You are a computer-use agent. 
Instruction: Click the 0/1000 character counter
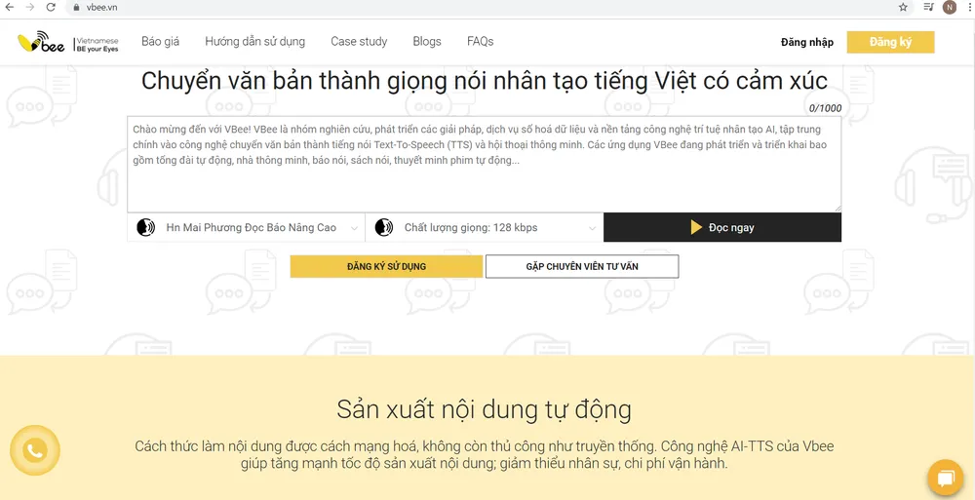(825, 108)
